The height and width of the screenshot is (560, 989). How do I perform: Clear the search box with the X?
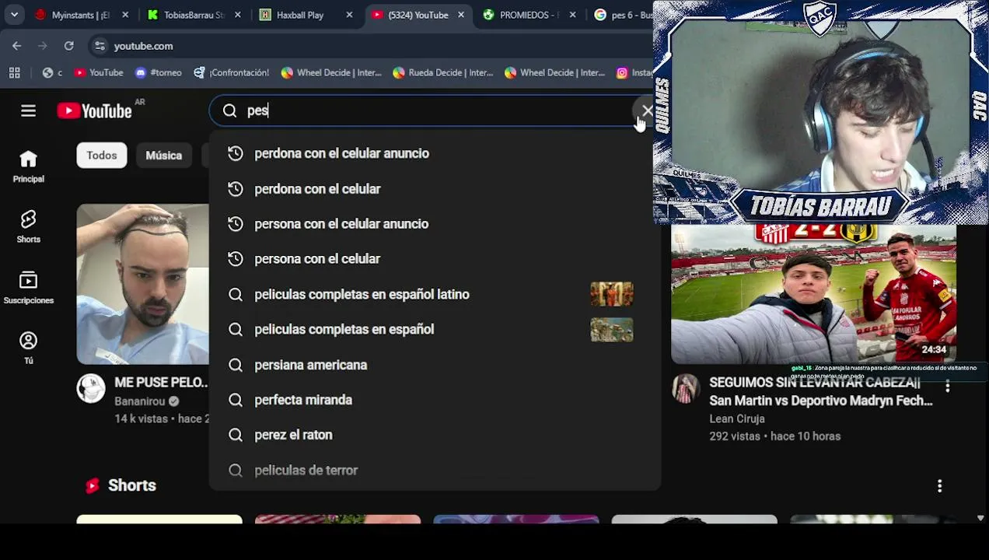(647, 111)
